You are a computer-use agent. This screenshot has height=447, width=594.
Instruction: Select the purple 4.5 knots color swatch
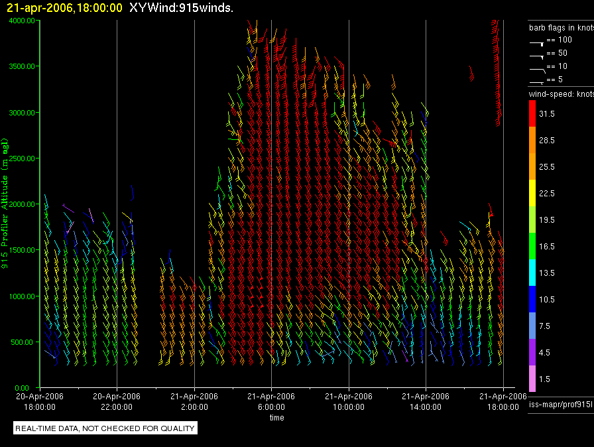[532, 352]
